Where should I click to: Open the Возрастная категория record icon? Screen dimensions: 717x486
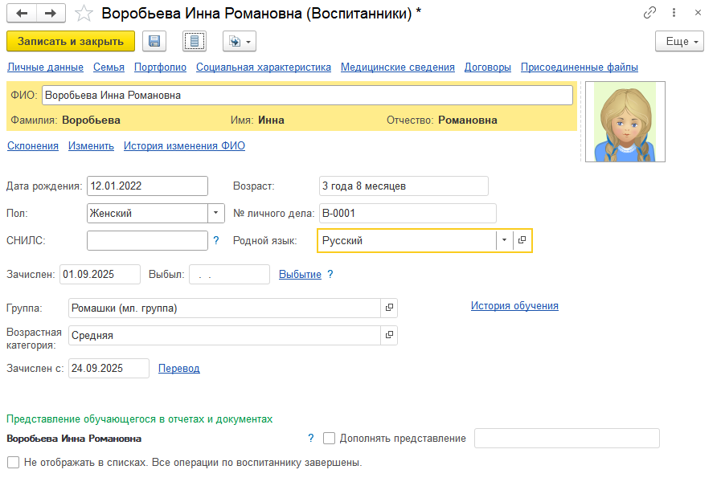[x=389, y=335]
